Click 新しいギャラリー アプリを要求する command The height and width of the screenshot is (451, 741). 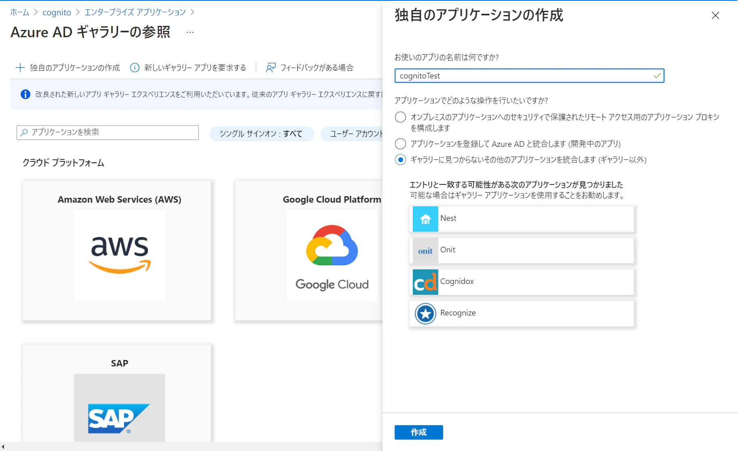tap(188, 68)
